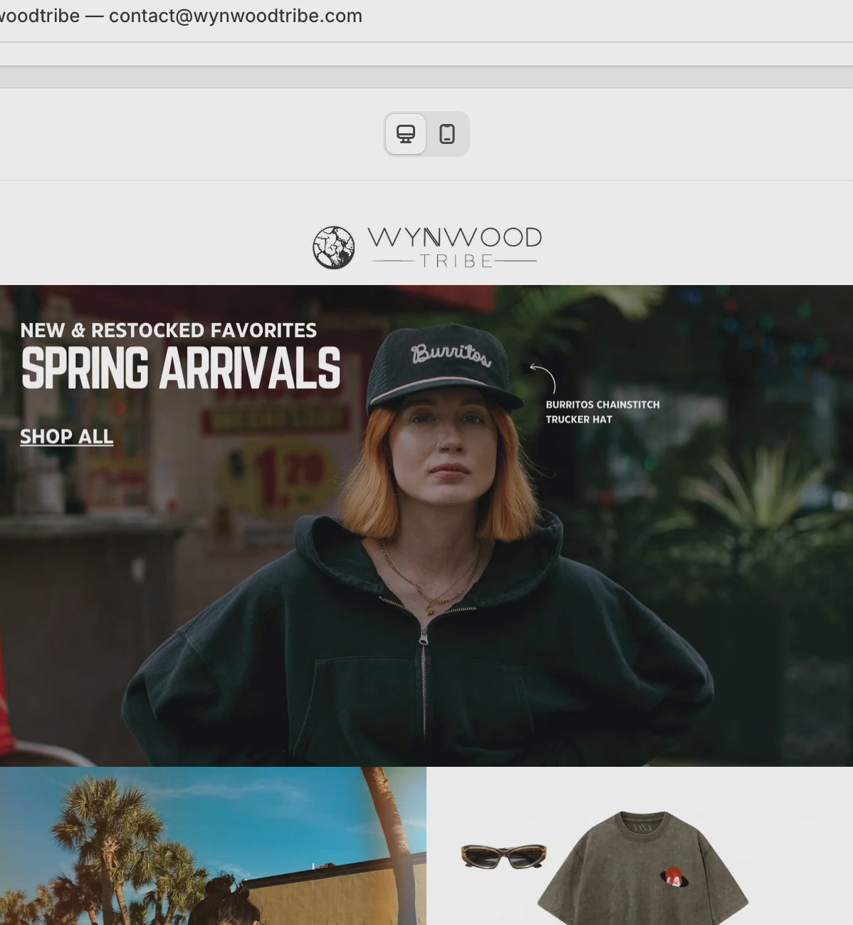Click the red graphic on the t-shirt
The image size is (853, 925).
(674, 876)
